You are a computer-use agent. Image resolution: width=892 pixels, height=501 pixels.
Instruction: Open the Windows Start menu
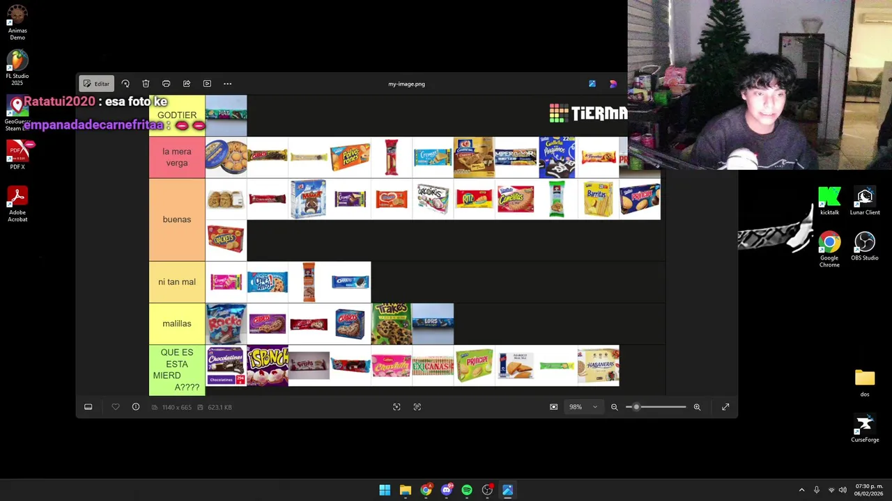(385, 490)
